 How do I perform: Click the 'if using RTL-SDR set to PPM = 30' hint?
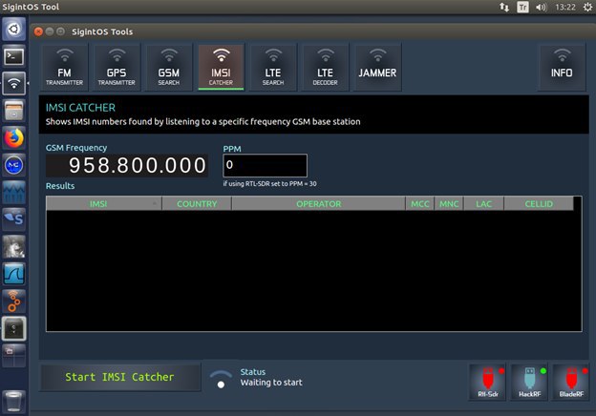click(269, 184)
